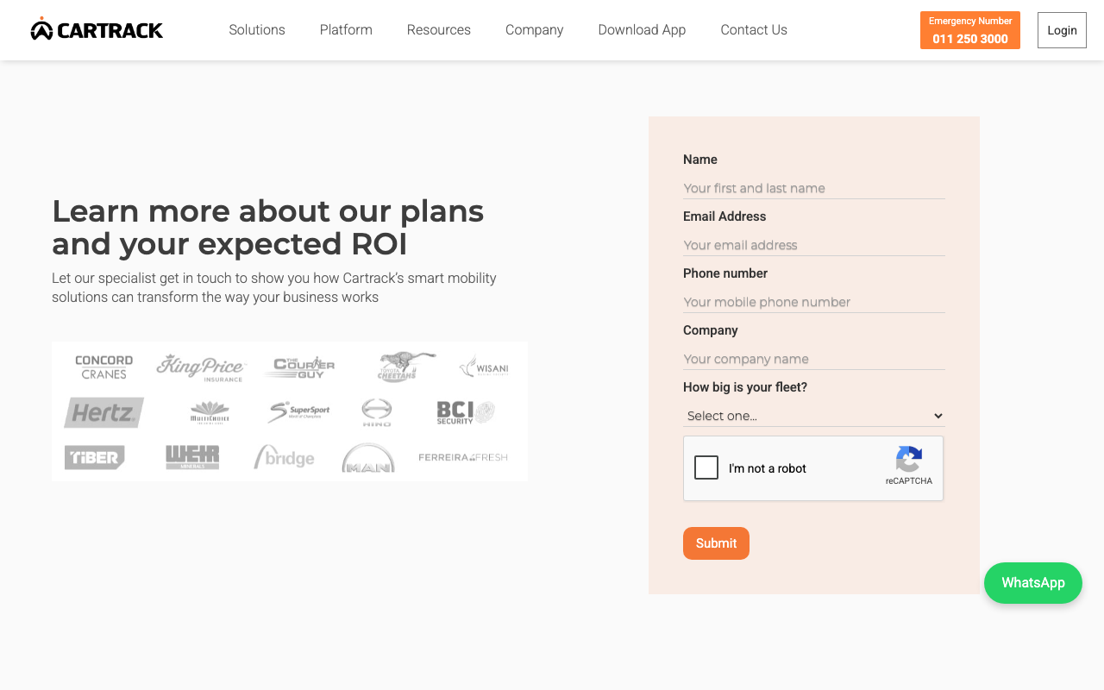Click the Company name field
Screen dimensions: 1104x690
click(814, 359)
